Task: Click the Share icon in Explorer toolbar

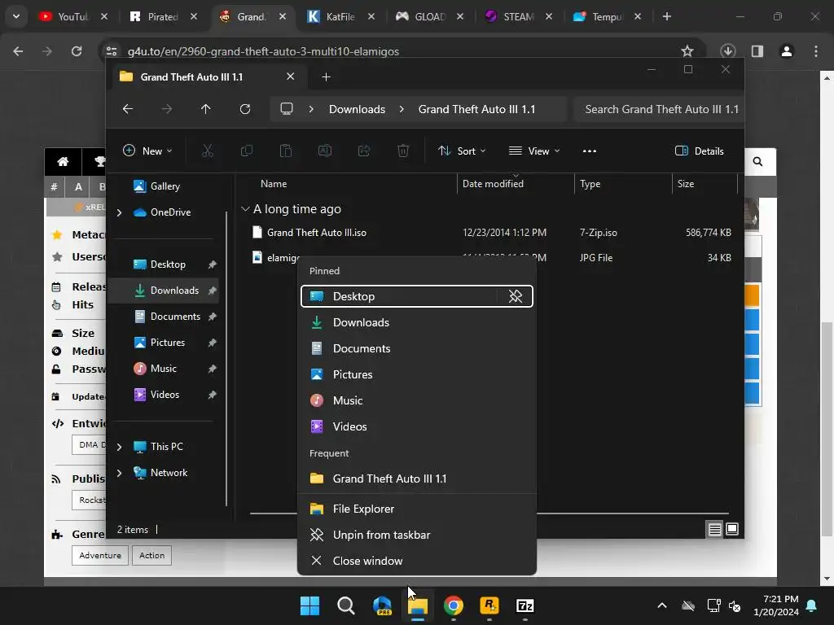Action: (364, 151)
